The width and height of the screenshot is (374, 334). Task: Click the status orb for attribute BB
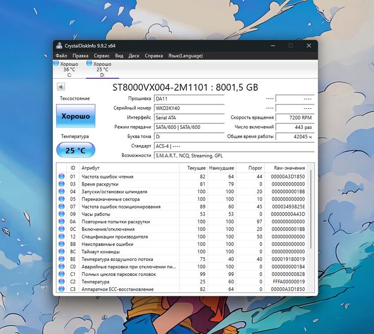point(61,244)
